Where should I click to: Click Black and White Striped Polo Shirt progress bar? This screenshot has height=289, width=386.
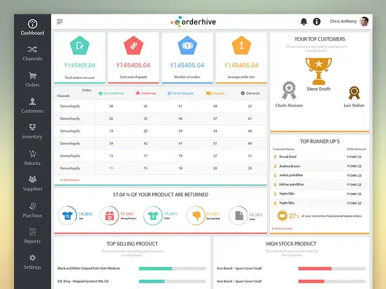click(x=172, y=269)
